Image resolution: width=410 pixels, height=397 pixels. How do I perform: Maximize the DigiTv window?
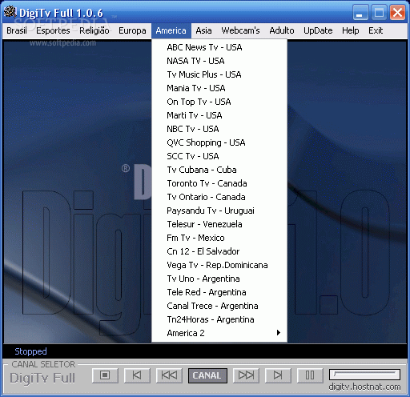379,13
